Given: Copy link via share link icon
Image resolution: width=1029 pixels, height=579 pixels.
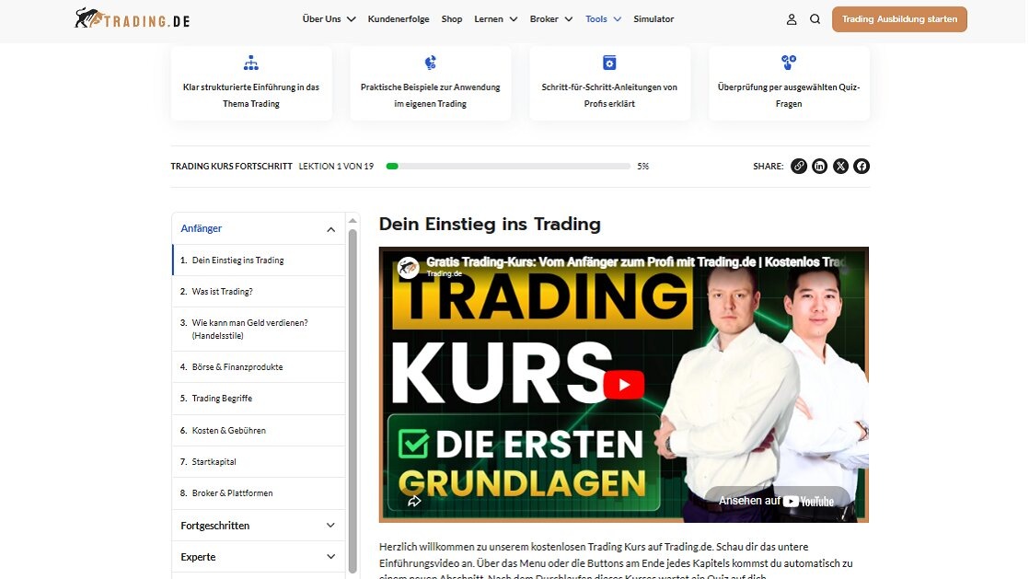Looking at the screenshot, I should 798,167.
